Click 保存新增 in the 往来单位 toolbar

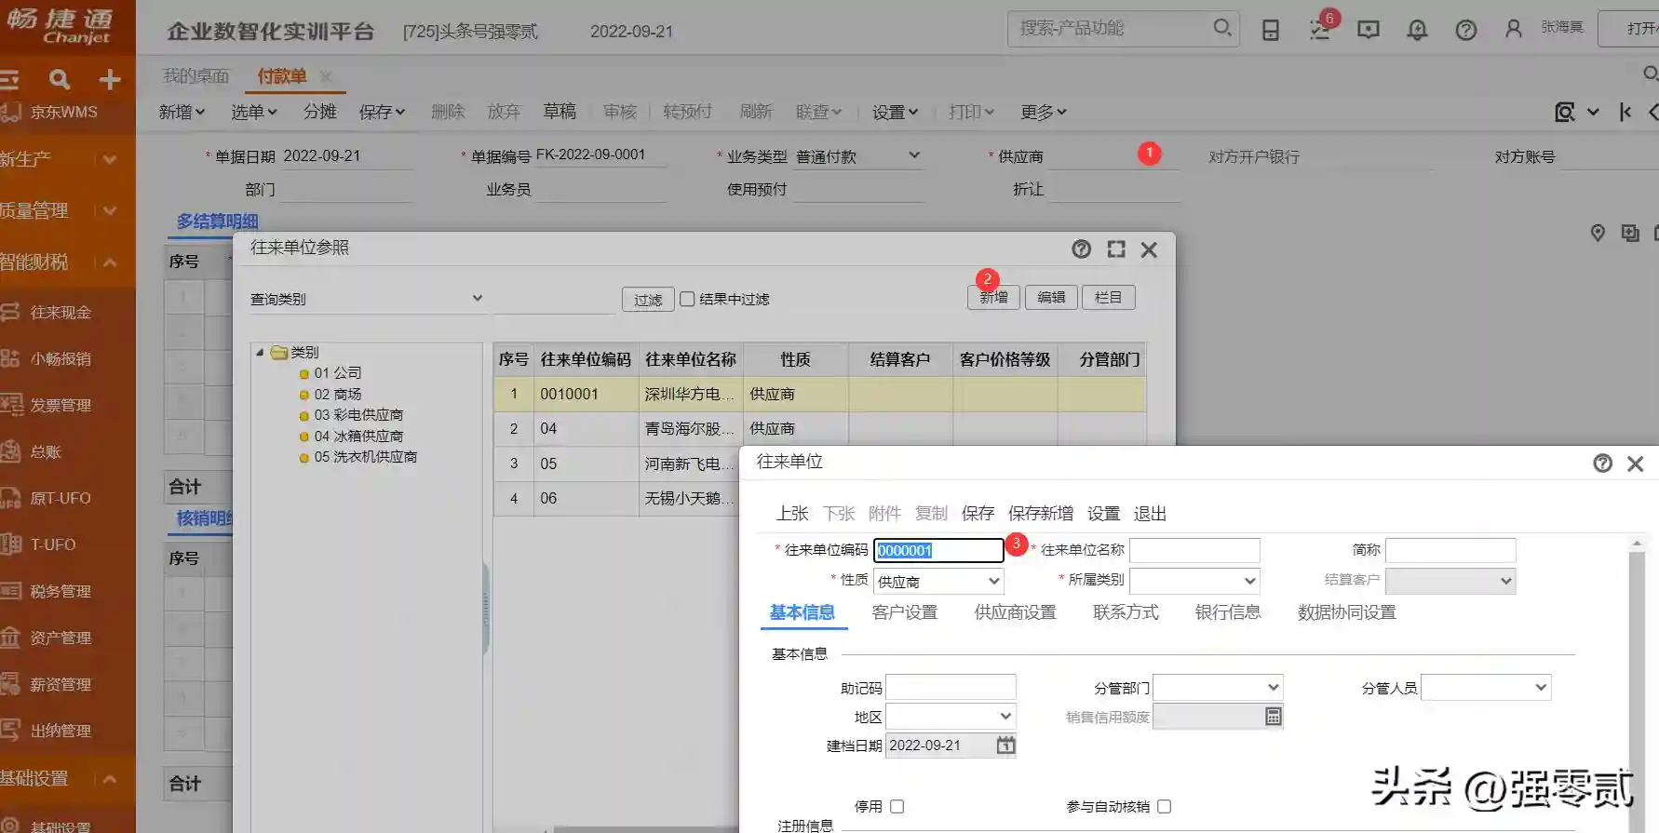[x=1040, y=514]
